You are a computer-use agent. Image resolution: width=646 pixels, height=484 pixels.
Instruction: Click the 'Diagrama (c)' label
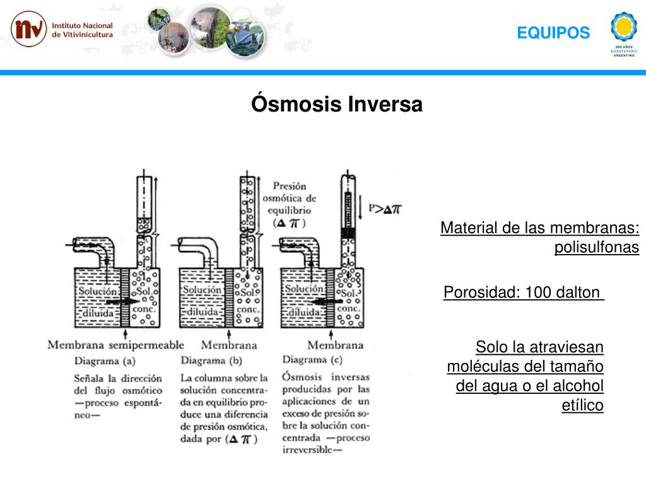tap(312, 359)
